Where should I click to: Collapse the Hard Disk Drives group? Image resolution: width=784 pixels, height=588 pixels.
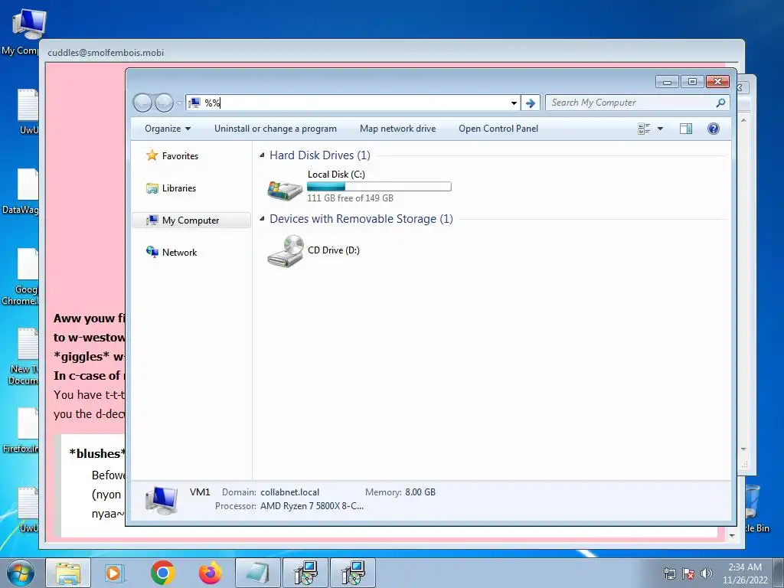262,155
